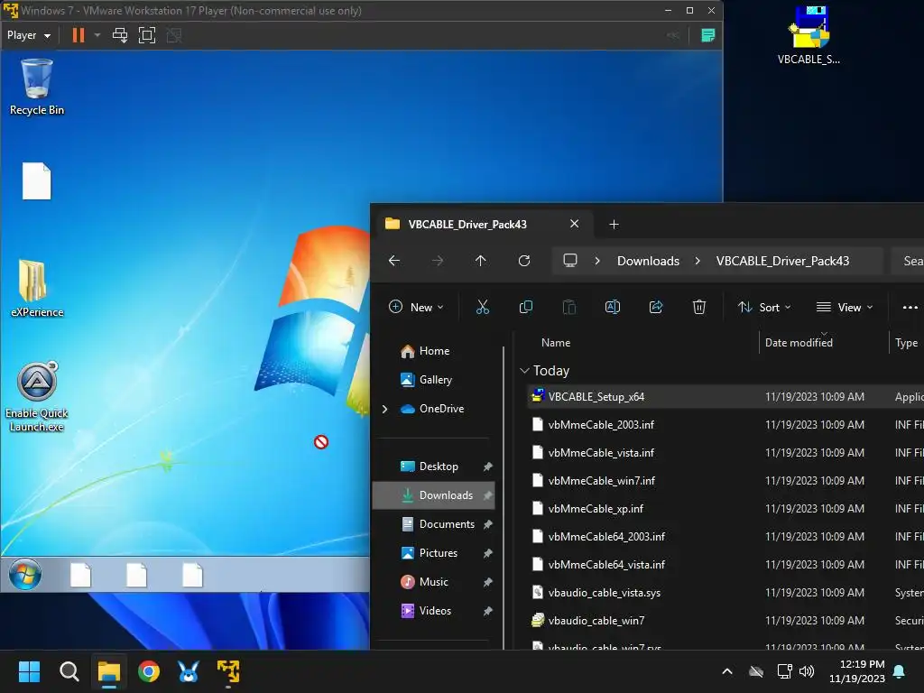Viewport: 924px width, 693px height.
Task: Click the first blank icon on Windows 7 taskbar
Action: [x=80, y=575]
